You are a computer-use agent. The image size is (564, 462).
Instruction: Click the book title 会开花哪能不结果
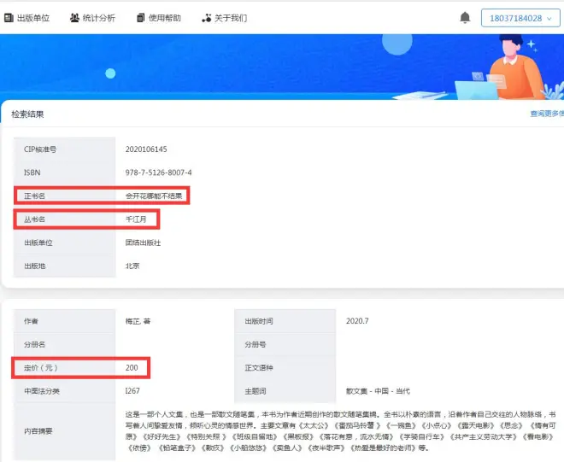[153, 196]
